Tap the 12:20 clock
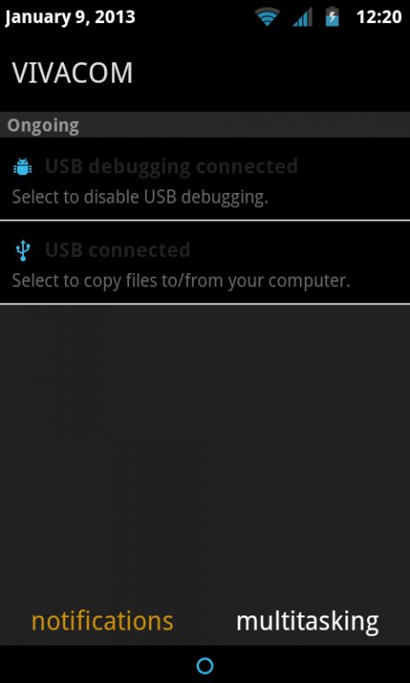Screen dimensions: 410x683 point(379,18)
